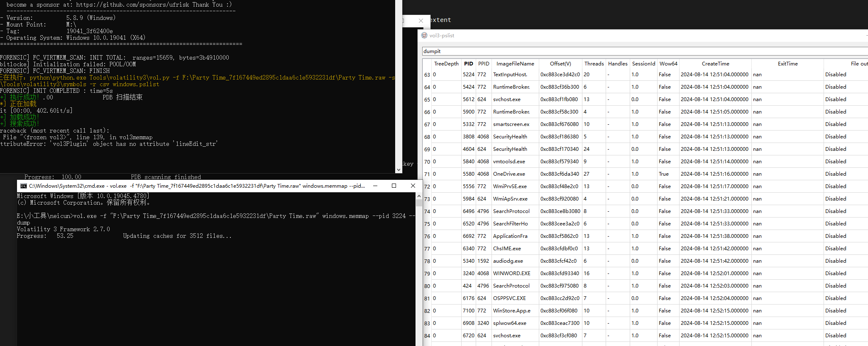Select row number 63 header
The height and width of the screenshot is (346, 868).
(427, 75)
